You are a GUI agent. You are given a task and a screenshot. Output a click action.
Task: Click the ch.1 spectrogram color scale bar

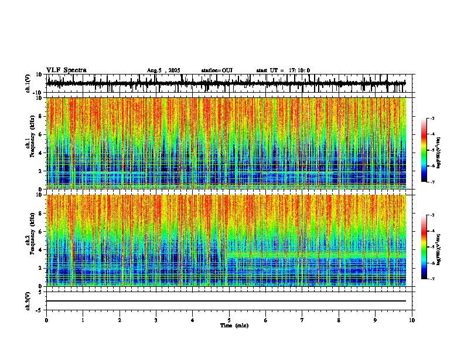tap(424, 150)
